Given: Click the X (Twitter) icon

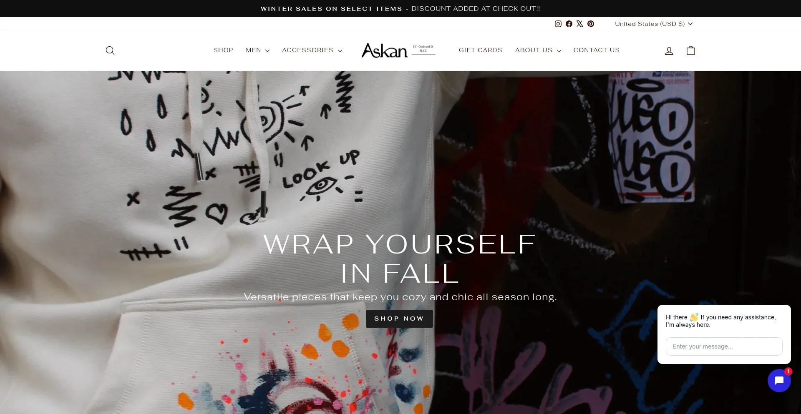Looking at the screenshot, I should 580,24.
